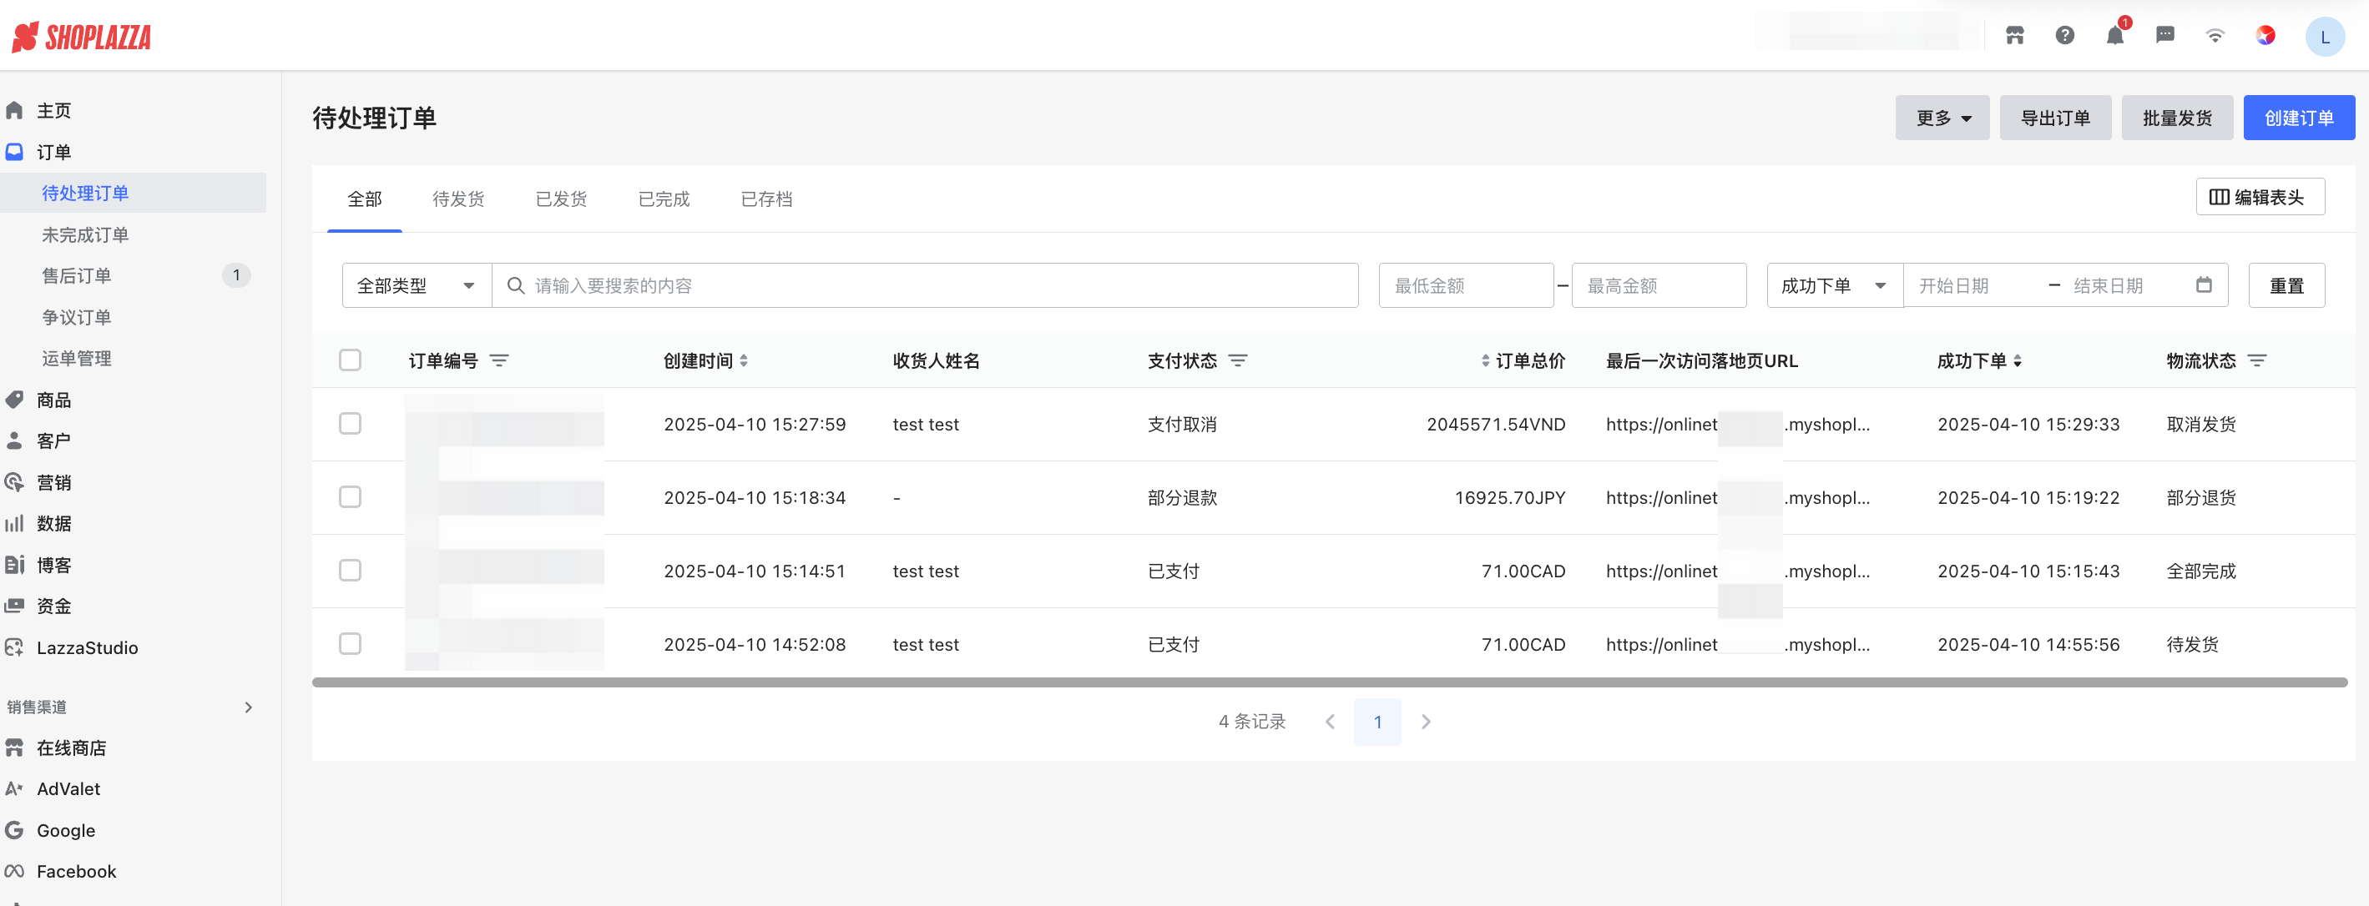Open 数据 analytics bar chart icon
The image size is (2369, 906).
click(x=15, y=524)
